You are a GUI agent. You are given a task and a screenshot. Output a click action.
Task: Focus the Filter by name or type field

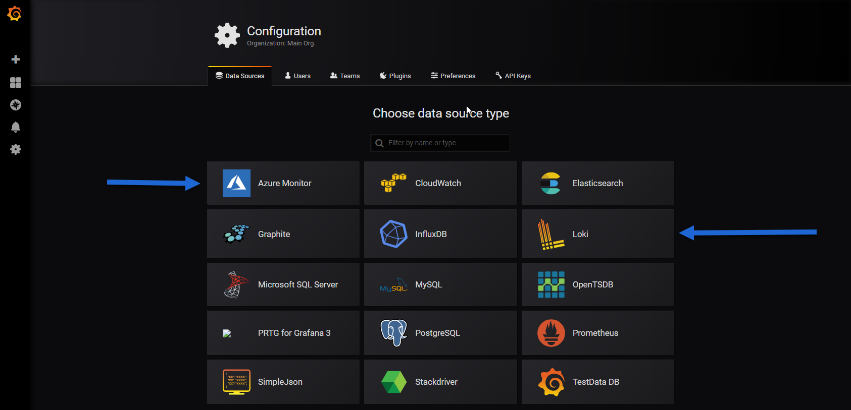coord(440,143)
